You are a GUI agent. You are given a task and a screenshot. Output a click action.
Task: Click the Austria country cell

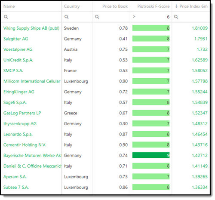coord(71,49)
